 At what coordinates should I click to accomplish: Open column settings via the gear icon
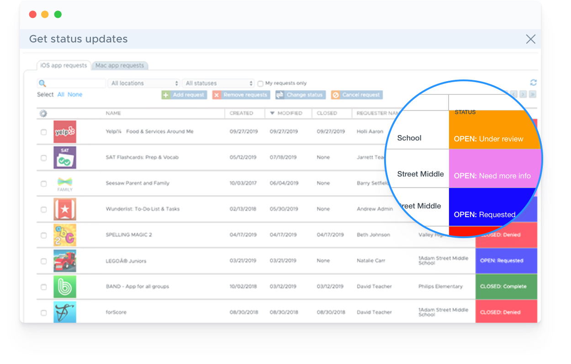click(43, 113)
